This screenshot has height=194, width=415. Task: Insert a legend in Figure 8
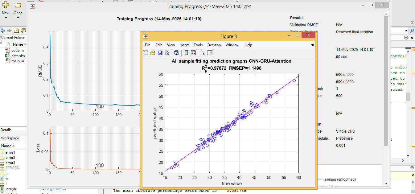[x=193, y=53]
